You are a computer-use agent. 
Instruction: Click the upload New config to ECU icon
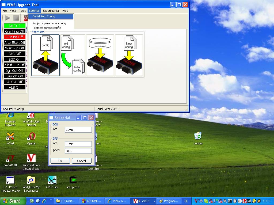click(129, 55)
